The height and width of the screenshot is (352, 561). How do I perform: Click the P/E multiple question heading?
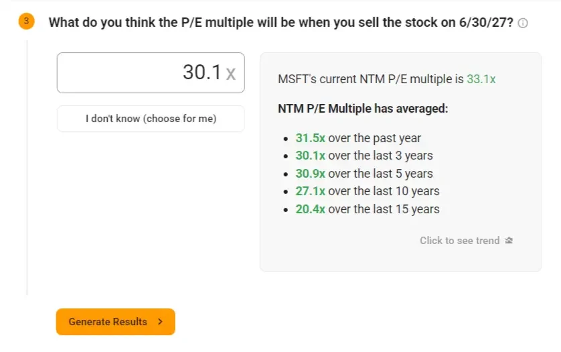[x=281, y=22]
